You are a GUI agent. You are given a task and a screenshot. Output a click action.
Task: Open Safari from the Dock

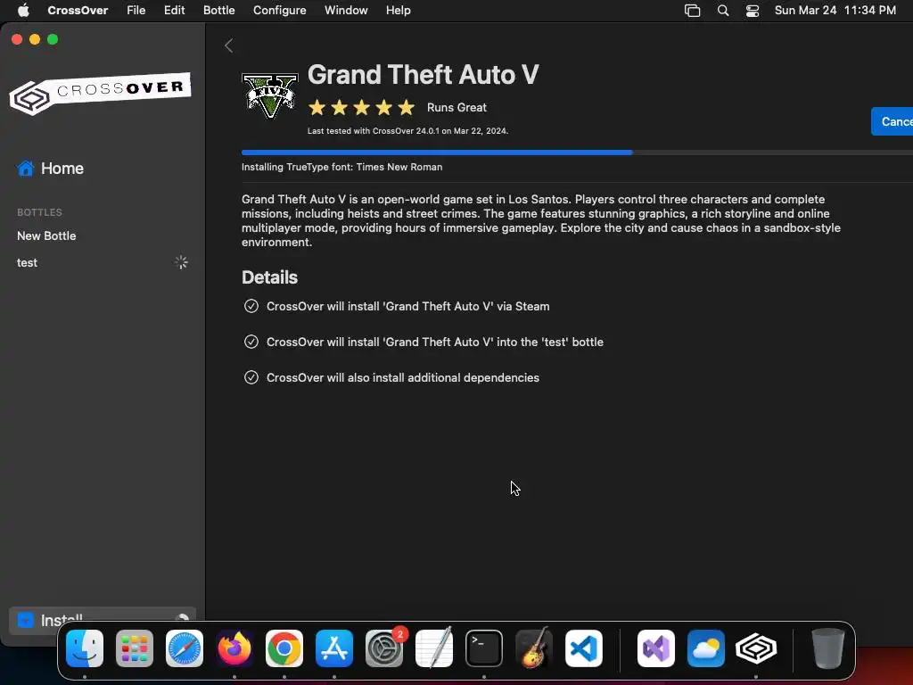click(185, 648)
